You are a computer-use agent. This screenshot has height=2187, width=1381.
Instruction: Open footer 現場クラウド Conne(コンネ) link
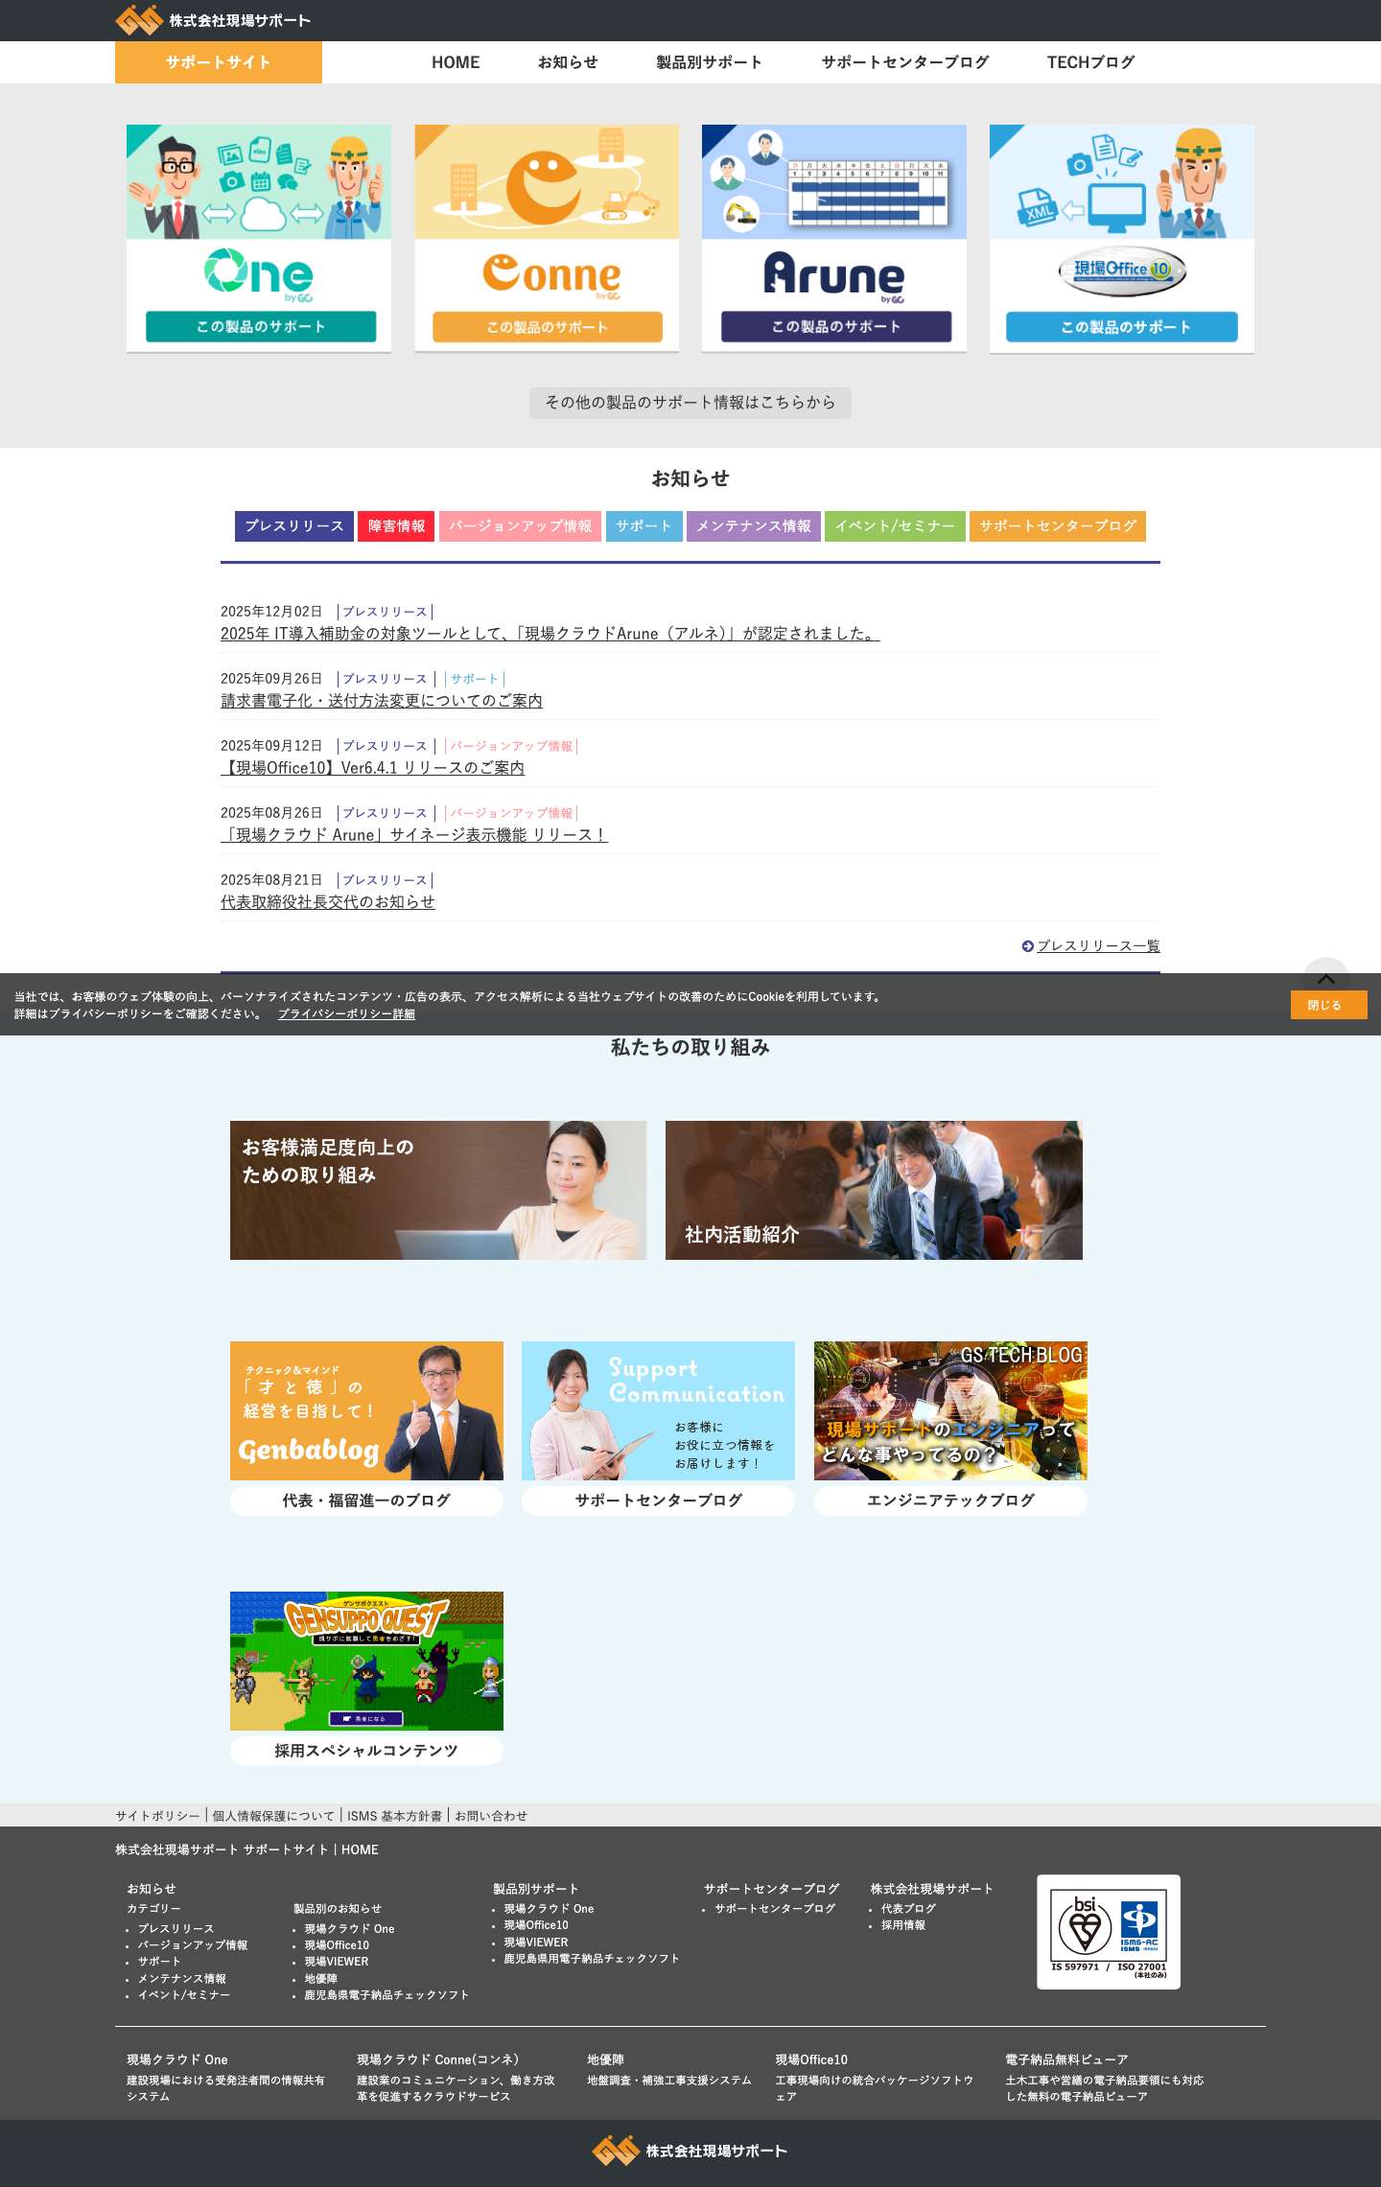coord(438,2059)
